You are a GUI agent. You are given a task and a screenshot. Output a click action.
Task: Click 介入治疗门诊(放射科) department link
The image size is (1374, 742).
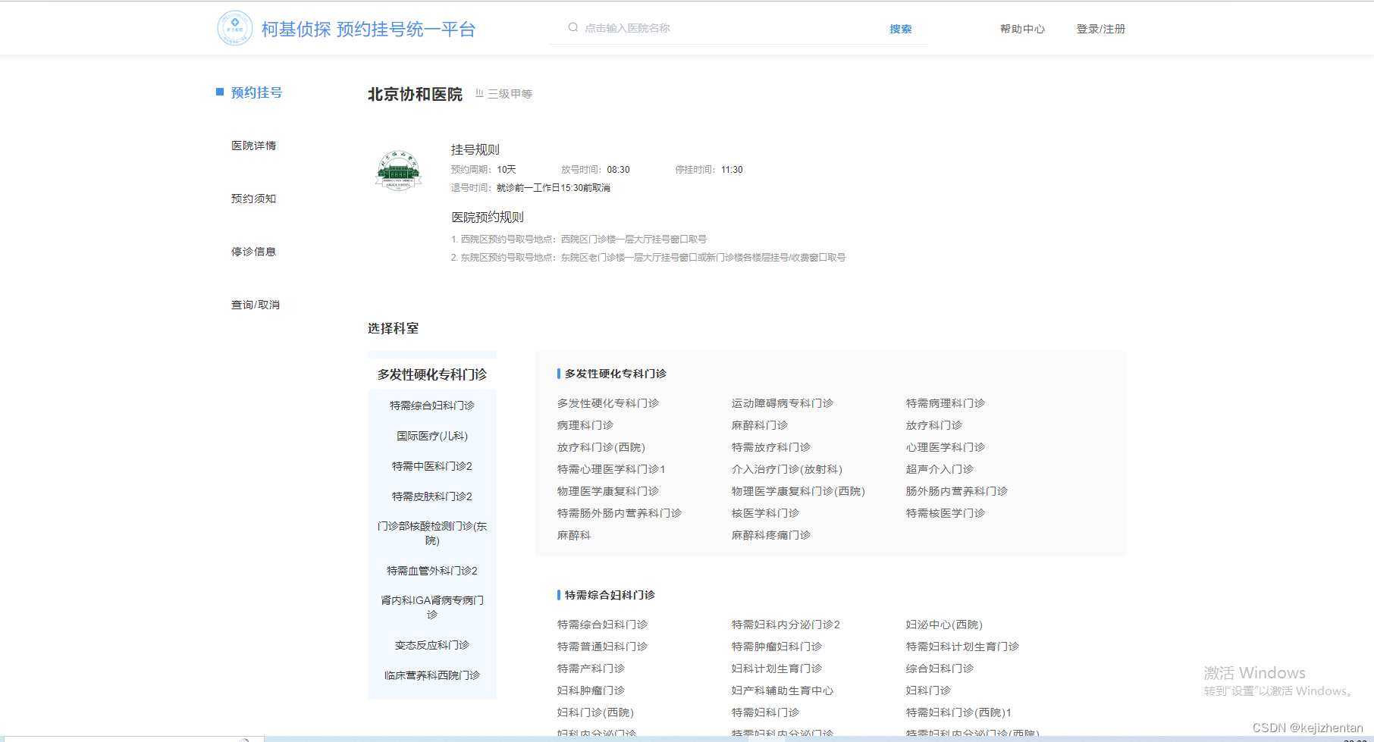(787, 469)
